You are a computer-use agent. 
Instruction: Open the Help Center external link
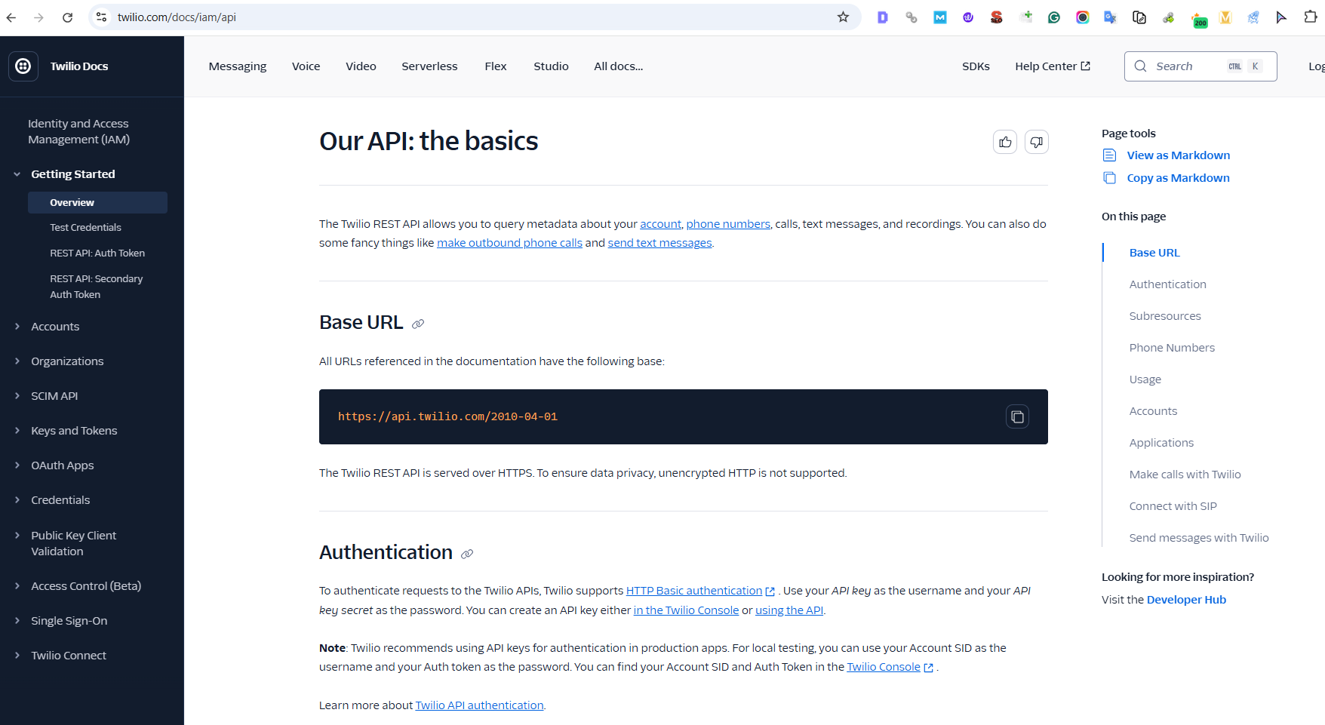coord(1053,66)
